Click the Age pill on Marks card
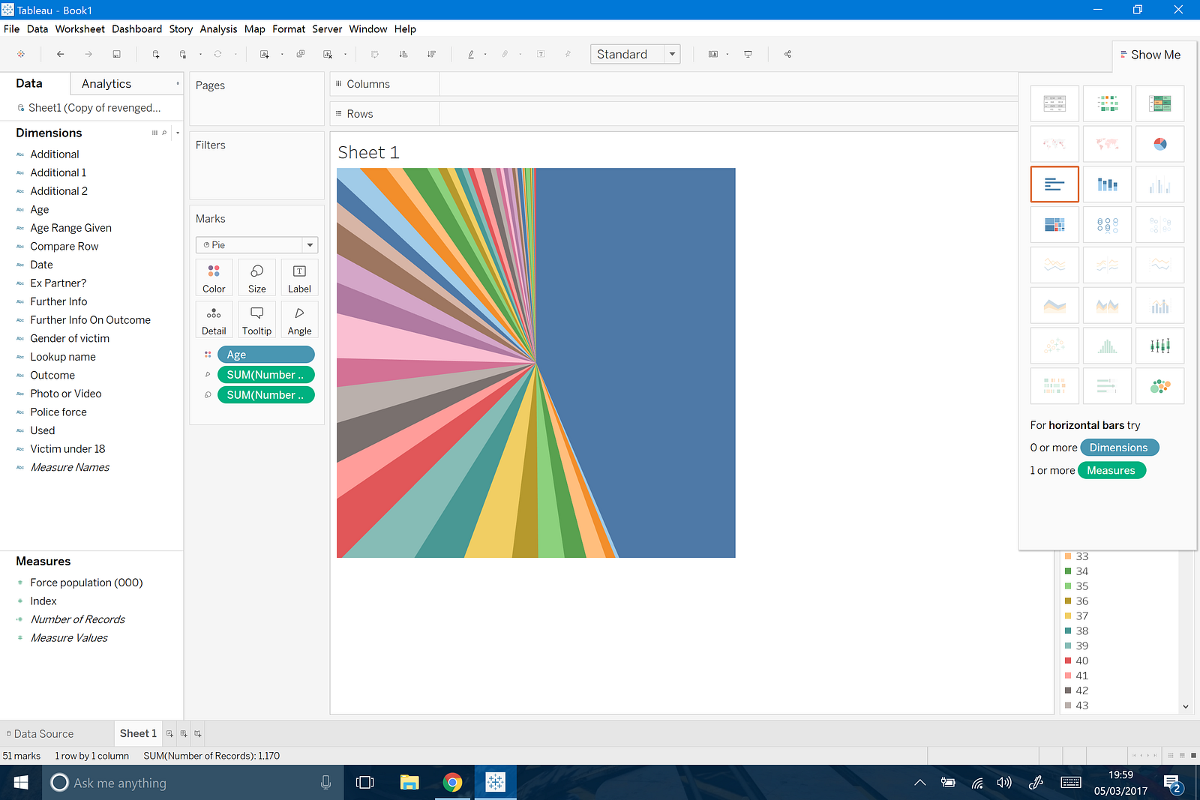1200x800 pixels. click(x=265, y=355)
